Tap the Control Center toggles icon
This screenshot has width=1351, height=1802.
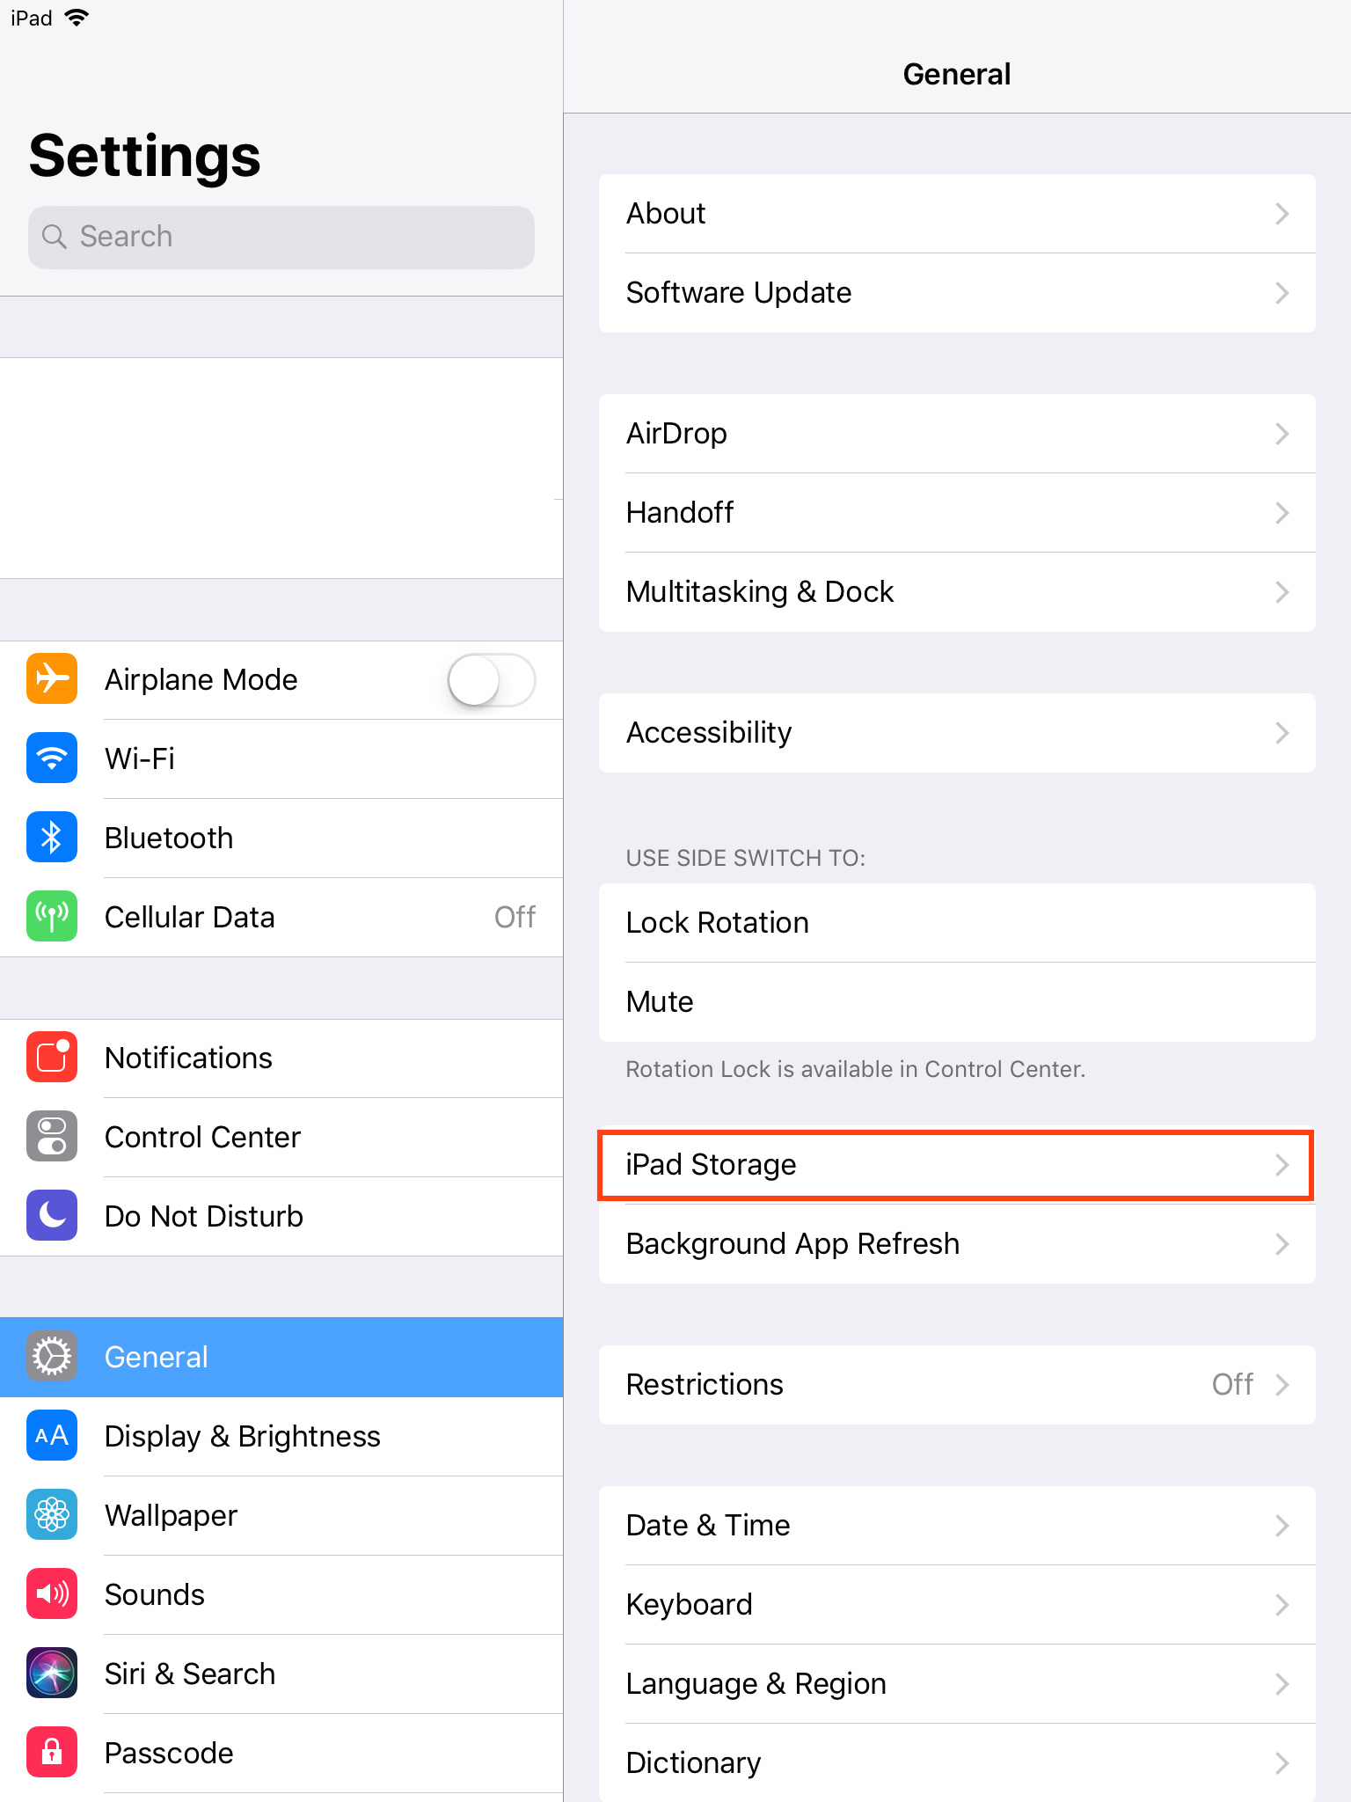pos(52,1137)
